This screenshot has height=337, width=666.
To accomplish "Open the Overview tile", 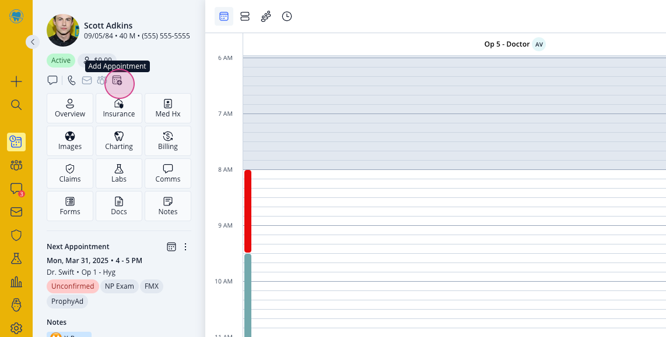I will click(69, 108).
